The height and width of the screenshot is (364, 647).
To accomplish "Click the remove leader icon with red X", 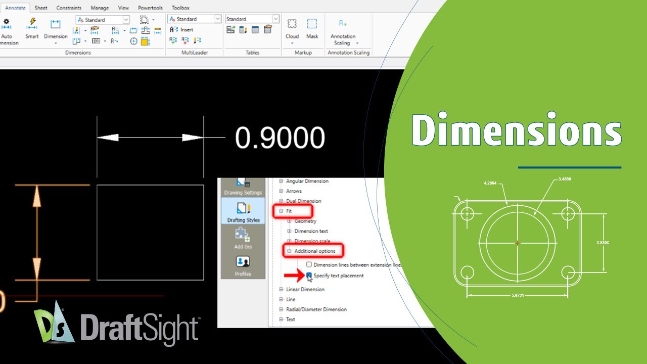I will (x=185, y=40).
